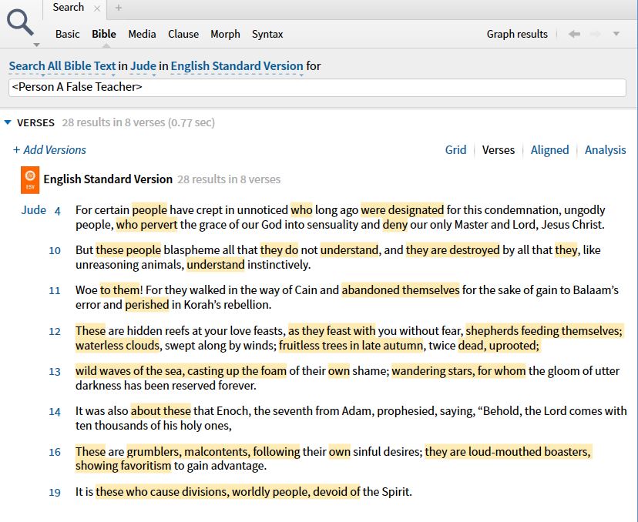Click highlighted 'who pervert' in verse 4
The width and height of the screenshot is (638, 522).
point(147,225)
